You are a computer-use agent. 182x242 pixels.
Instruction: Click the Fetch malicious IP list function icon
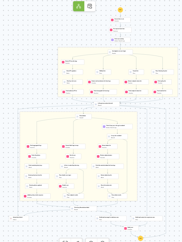(x=64, y=92)
